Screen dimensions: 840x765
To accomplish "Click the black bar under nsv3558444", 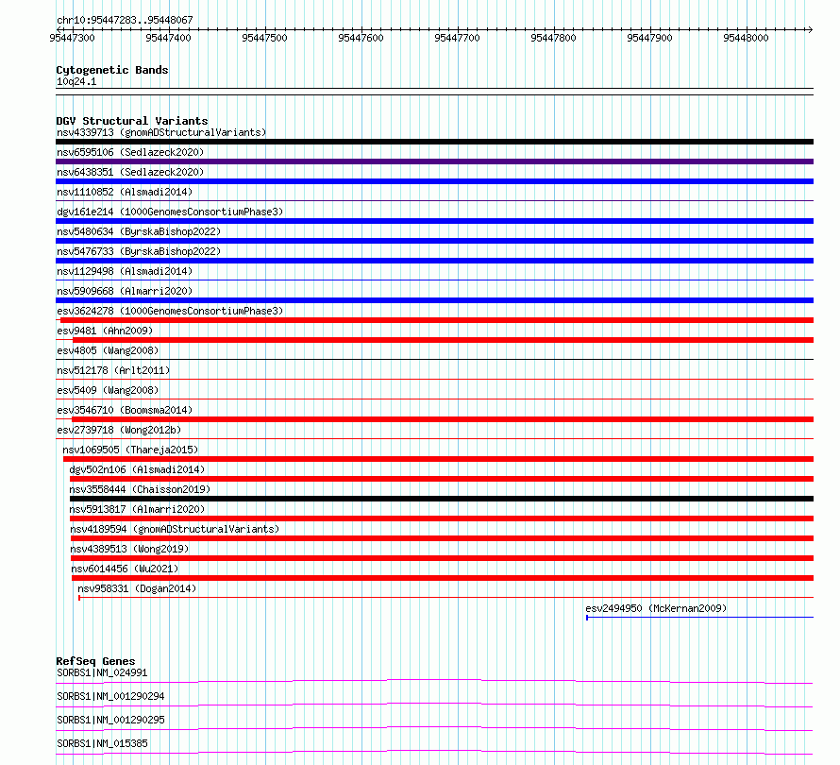I will (442, 499).
